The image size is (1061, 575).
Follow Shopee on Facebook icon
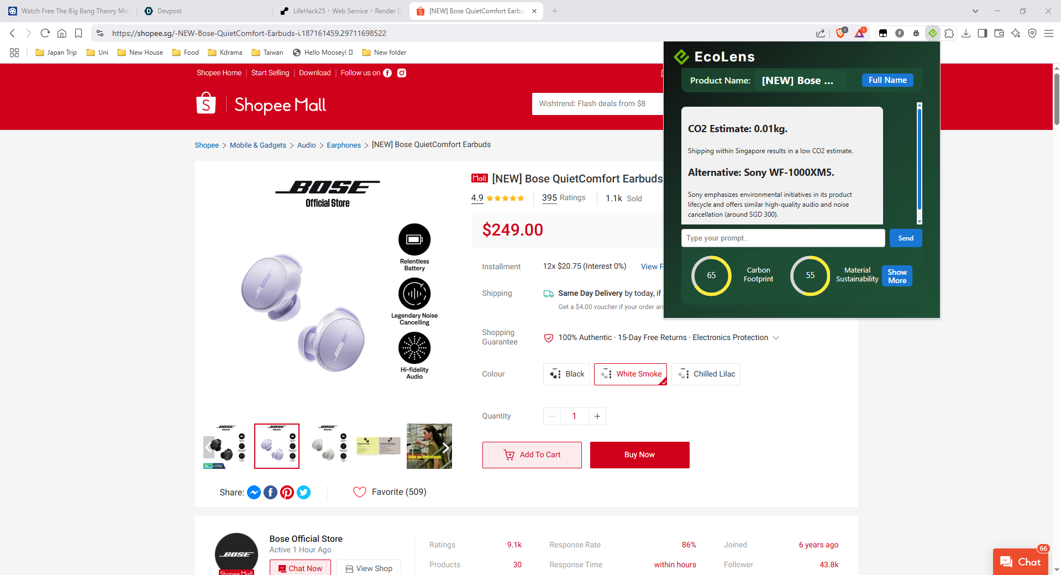pos(387,73)
